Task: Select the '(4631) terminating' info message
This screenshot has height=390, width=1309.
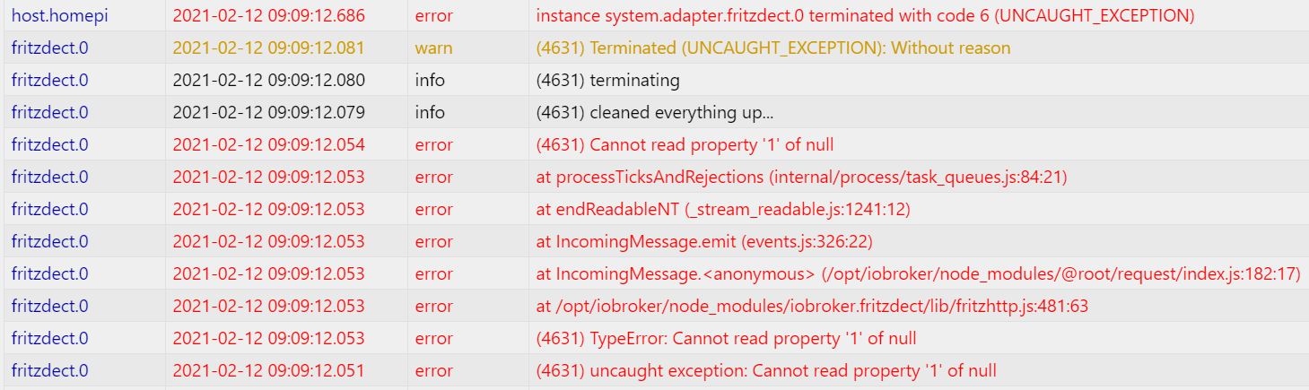Action: pyautogui.click(x=607, y=80)
